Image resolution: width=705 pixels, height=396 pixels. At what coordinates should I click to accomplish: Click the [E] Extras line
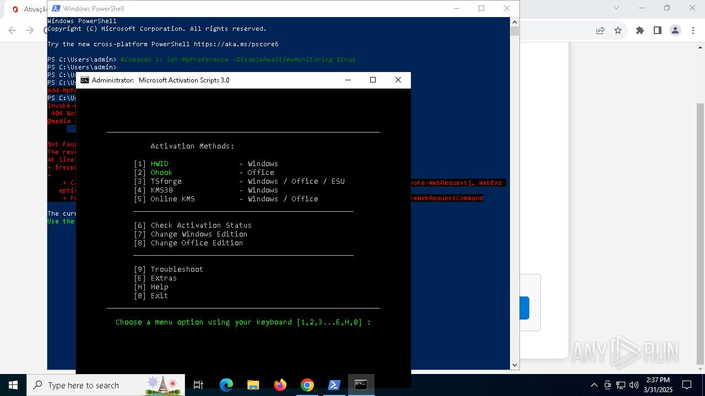(155, 278)
